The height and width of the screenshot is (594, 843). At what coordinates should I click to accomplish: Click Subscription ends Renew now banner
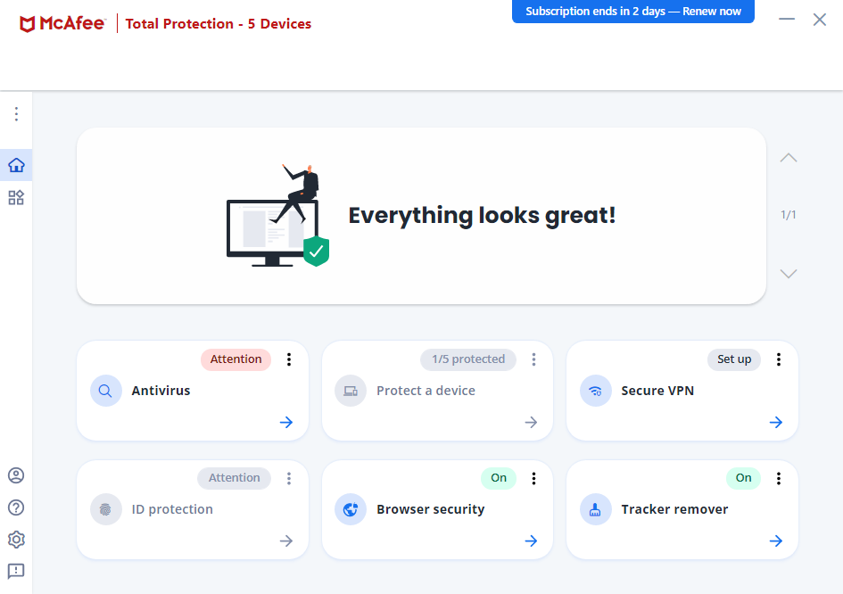632,12
